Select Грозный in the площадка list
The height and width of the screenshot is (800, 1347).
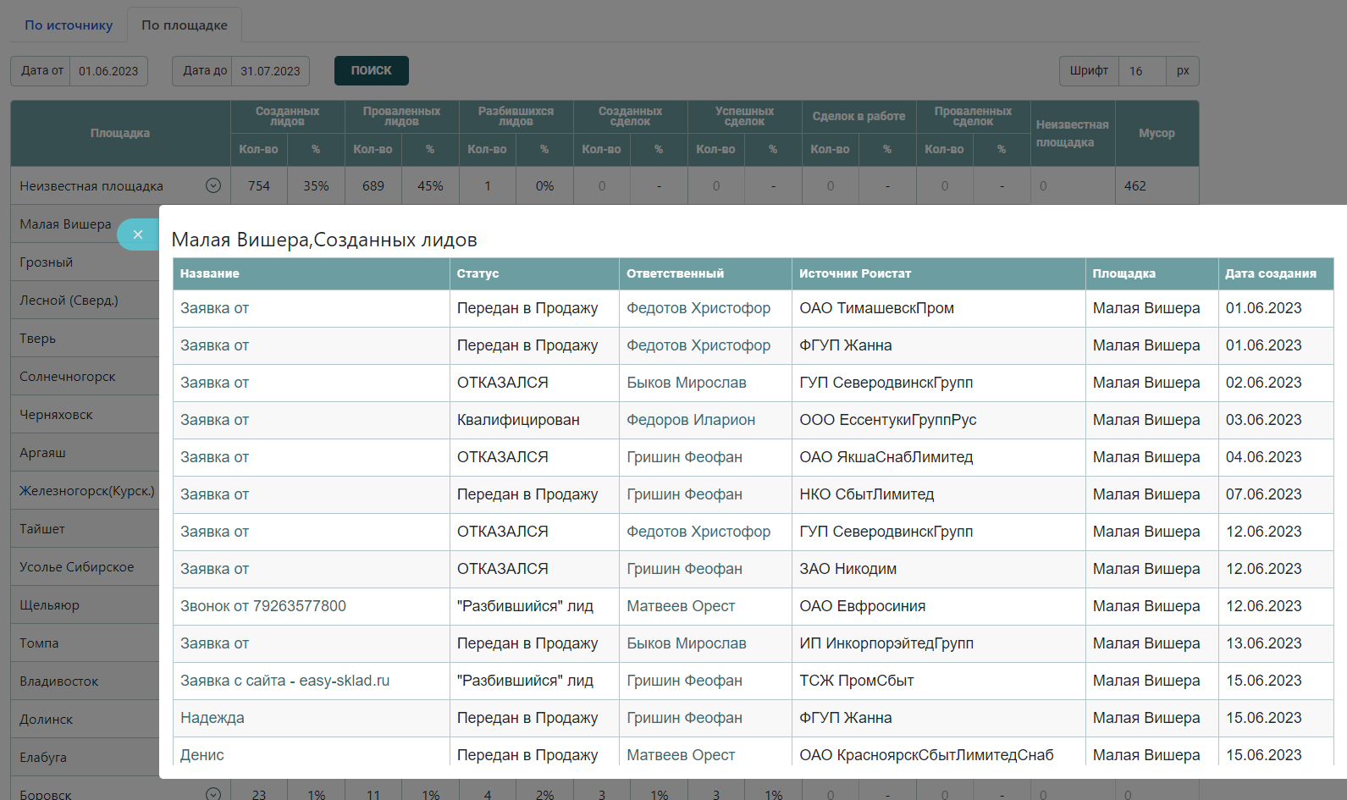point(47,262)
